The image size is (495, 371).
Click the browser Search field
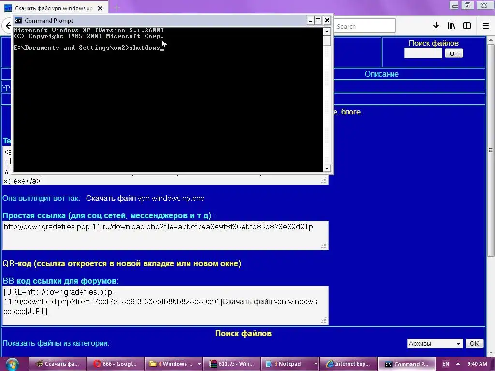(364, 26)
